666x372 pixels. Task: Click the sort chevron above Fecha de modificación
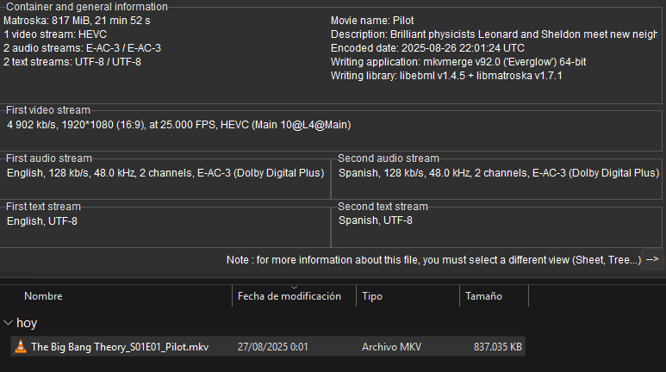pyautogui.click(x=294, y=287)
